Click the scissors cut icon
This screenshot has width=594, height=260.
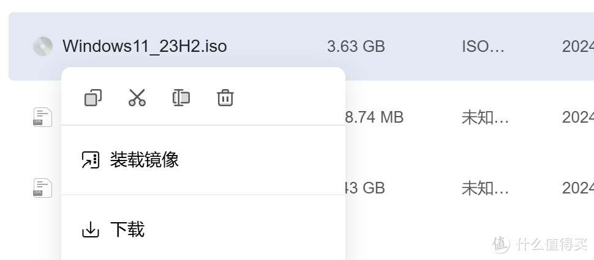137,98
